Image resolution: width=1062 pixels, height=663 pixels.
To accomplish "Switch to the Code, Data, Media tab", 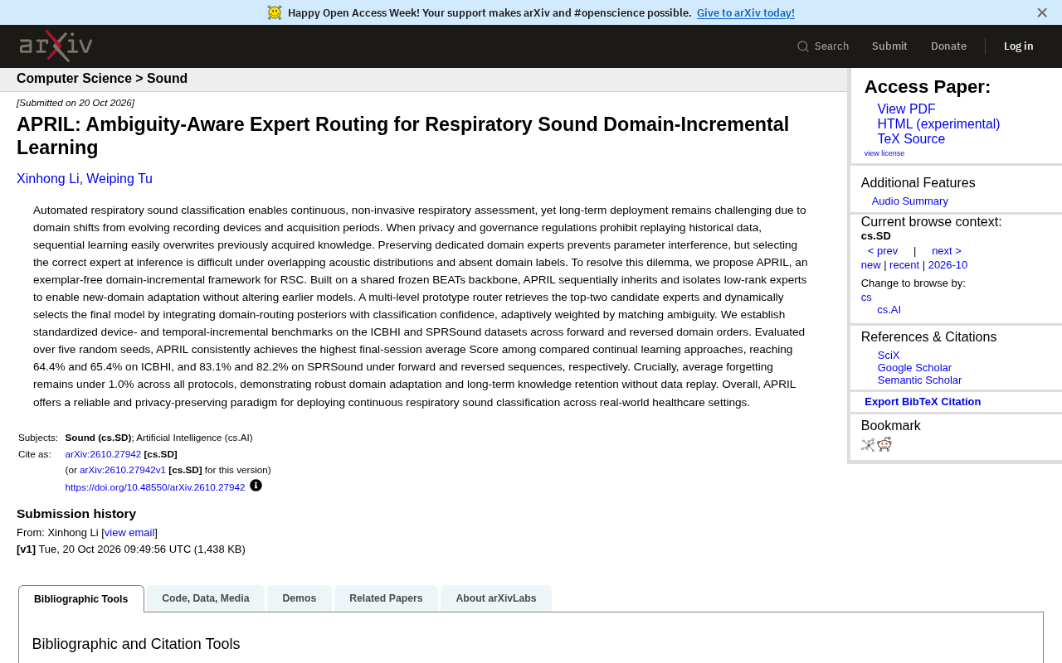I will [206, 598].
